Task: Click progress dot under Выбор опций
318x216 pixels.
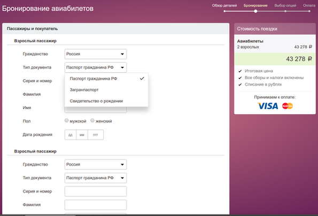Action: 285,11
